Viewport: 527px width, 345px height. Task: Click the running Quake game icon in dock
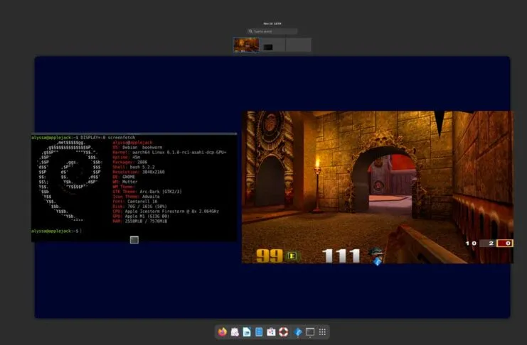(299, 332)
